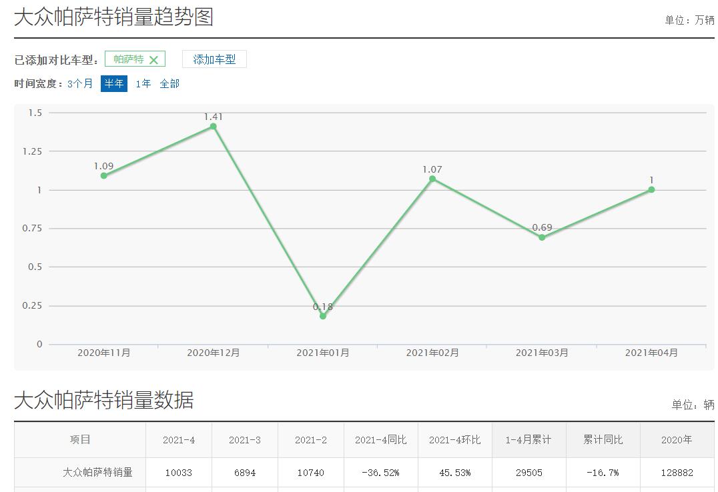
Task: Click the 2021年01月 lowest point at 0.18
Action: pos(323,316)
